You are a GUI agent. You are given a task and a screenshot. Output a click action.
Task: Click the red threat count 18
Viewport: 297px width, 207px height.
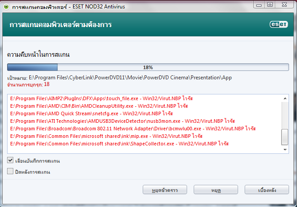pos(47,84)
